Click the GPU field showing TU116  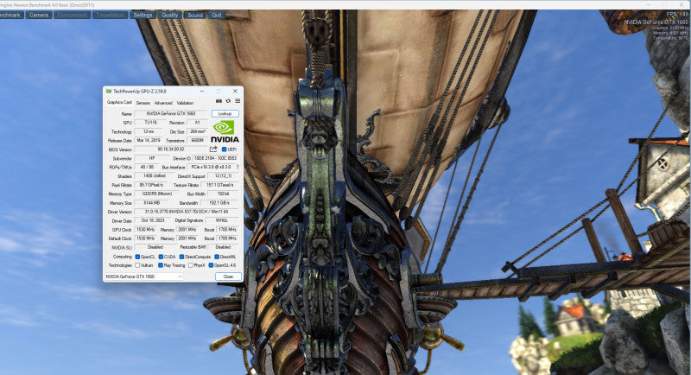click(150, 123)
